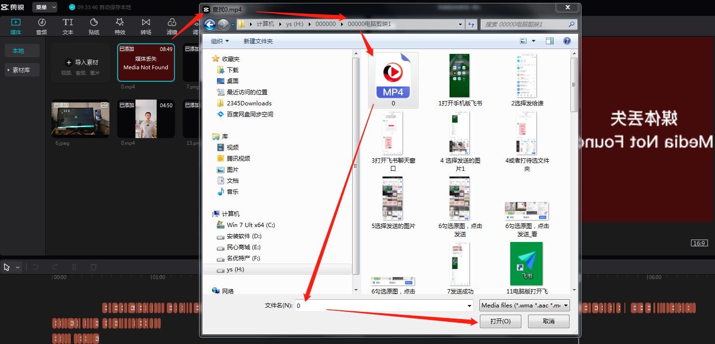Click the 取消 (Cancel) button
The height and width of the screenshot is (344, 715).
548,321
